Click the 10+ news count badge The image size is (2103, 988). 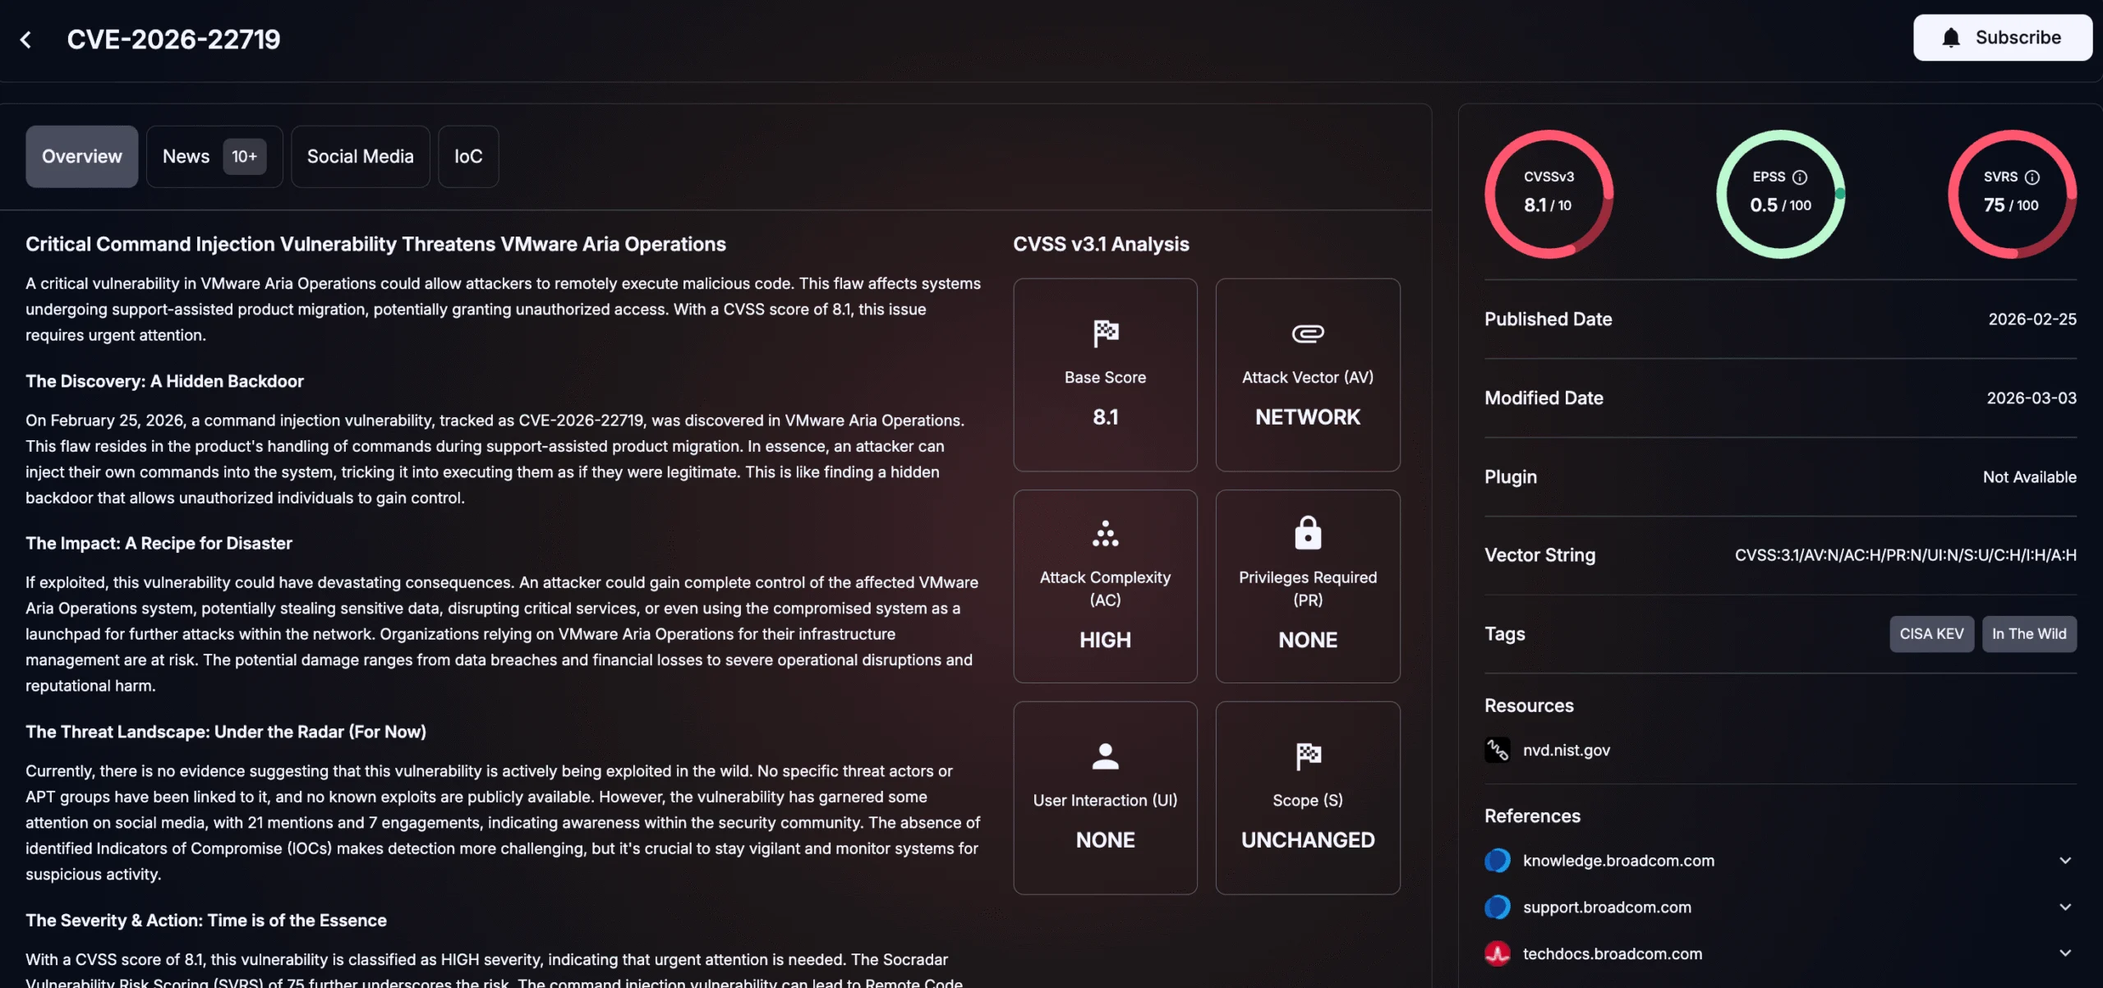click(x=244, y=156)
